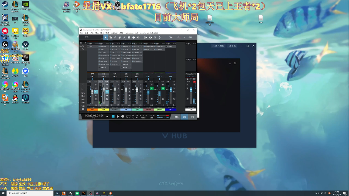
Task: Toggle power of first insert on orange channel
Action: [88, 47]
